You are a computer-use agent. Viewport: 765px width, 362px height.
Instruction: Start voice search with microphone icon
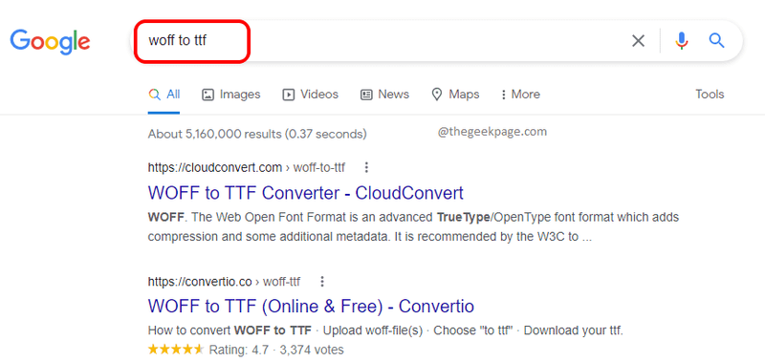(682, 41)
